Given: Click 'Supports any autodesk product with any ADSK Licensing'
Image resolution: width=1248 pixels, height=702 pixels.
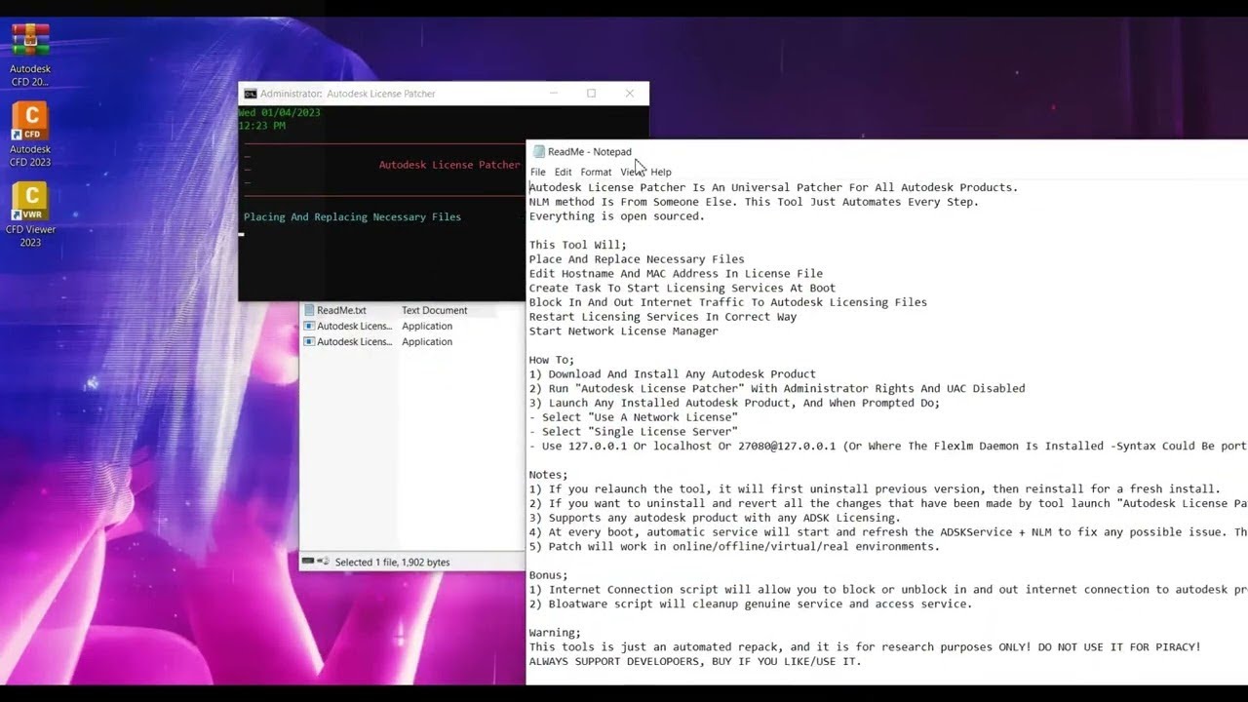Looking at the screenshot, I should coord(715,518).
